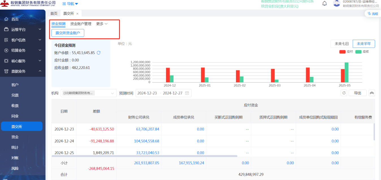This screenshot has height=180, width=381.
Task: Expand the 导航 navigation dropdown
Action: [x=70, y=4]
